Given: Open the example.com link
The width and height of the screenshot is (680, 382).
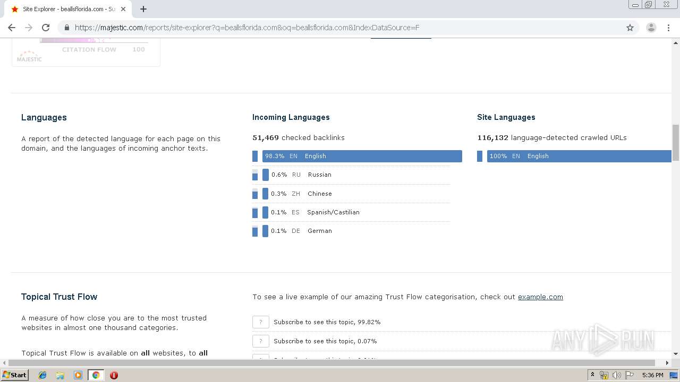Looking at the screenshot, I should (540, 297).
